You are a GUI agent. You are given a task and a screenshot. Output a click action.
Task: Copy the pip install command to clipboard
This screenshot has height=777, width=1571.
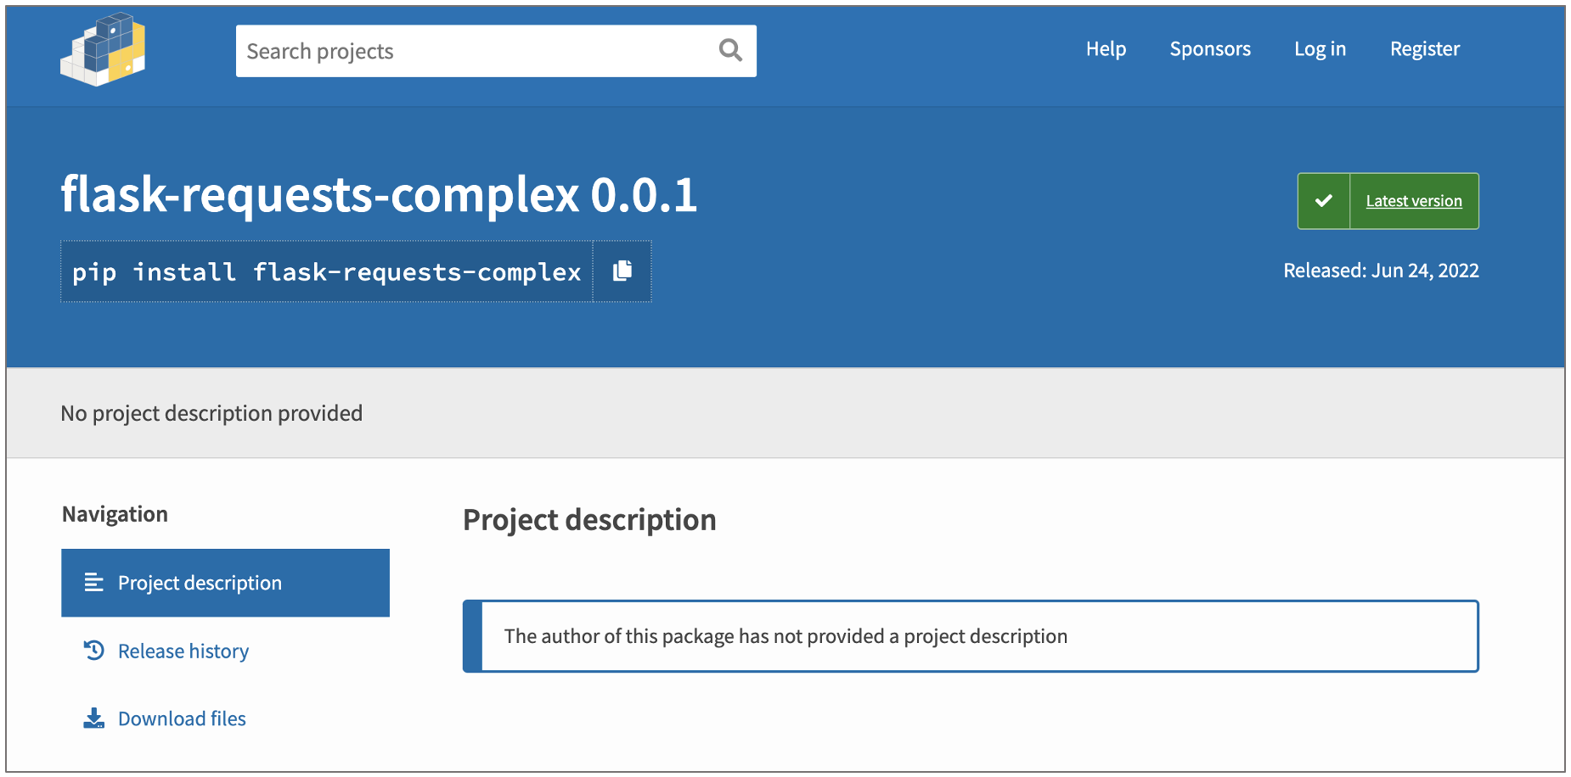pos(622,271)
